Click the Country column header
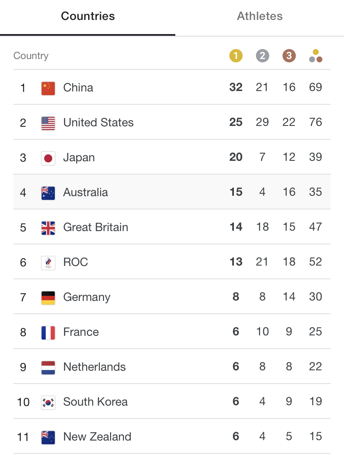The width and height of the screenshot is (344, 458). pyautogui.click(x=31, y=56)
